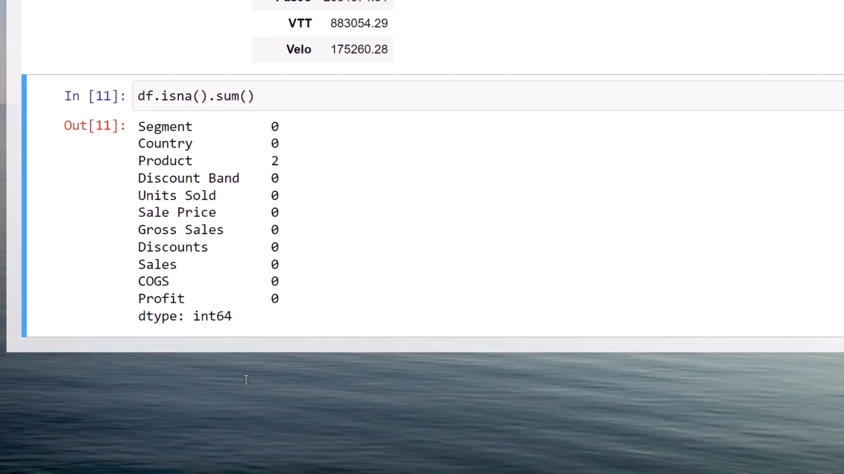Select the Gross Sales label

click(181, 230)
